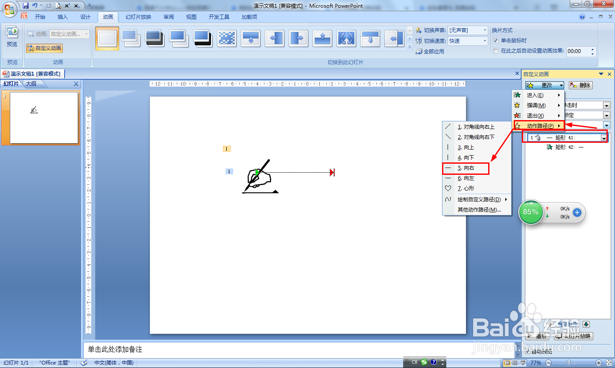Apply superscript from quick access toolbar
615x368 pixels.
[67, 6]
